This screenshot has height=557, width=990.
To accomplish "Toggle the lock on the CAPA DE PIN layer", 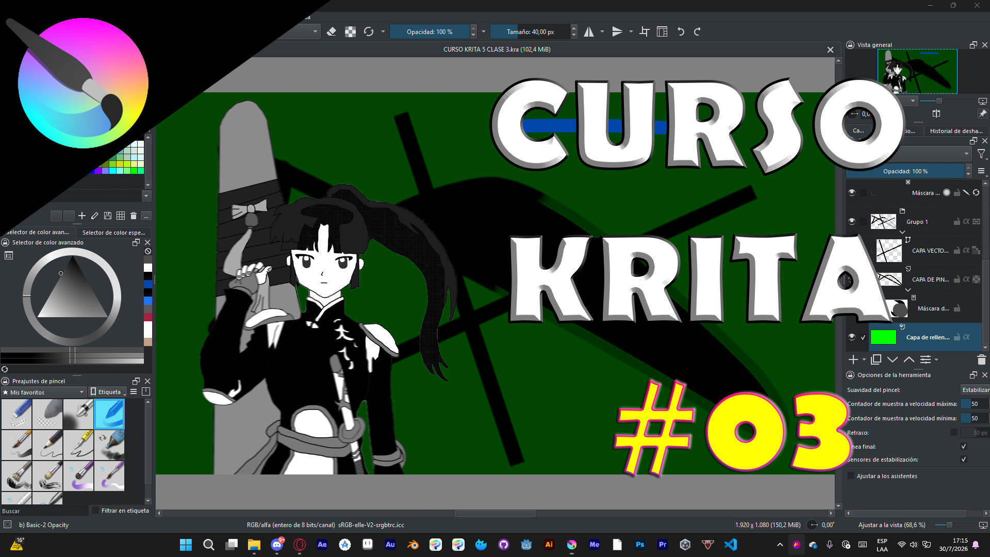I will pos(957,280).
